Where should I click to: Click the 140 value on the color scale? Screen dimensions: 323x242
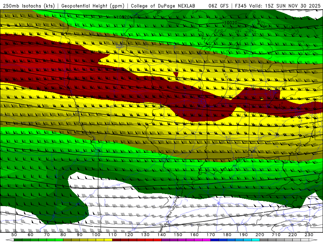tap(162, 235)
